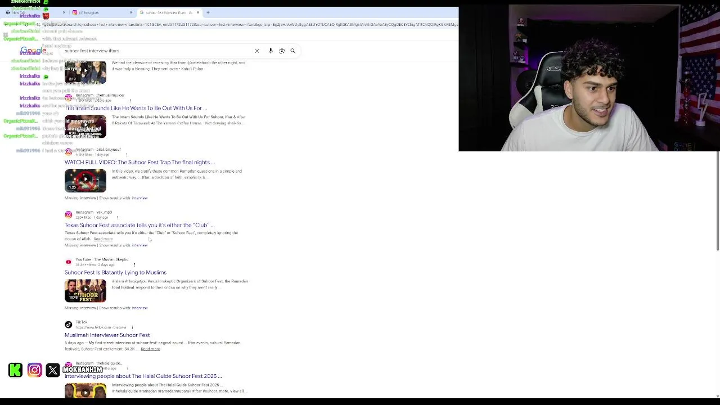Click 'View all' in Halal Guide snippet
The height and width of the screenshot is (405, 720).
pos(237,391)
